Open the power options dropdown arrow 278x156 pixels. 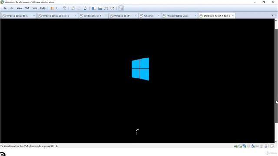pos(56,8)
